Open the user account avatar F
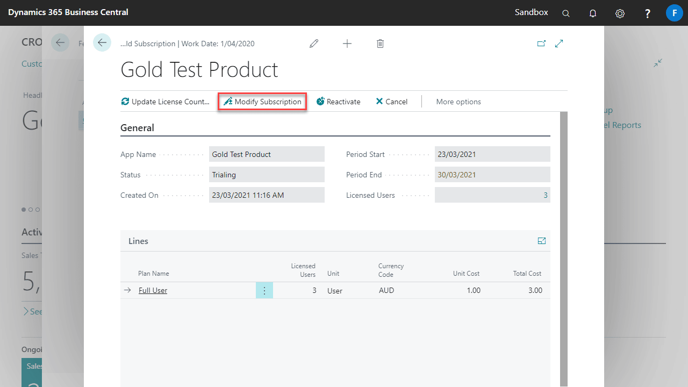This screenshot has height=387, width=688. [x=675, y=12]
